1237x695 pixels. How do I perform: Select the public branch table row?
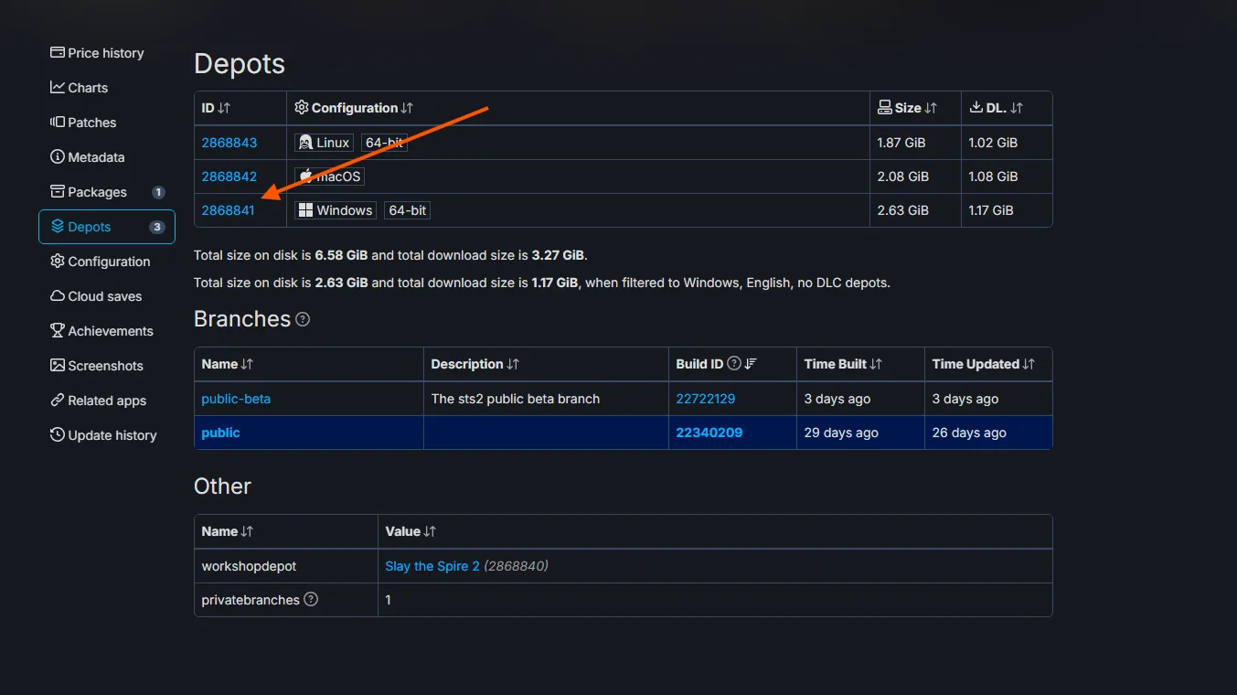tap(549, 433)
